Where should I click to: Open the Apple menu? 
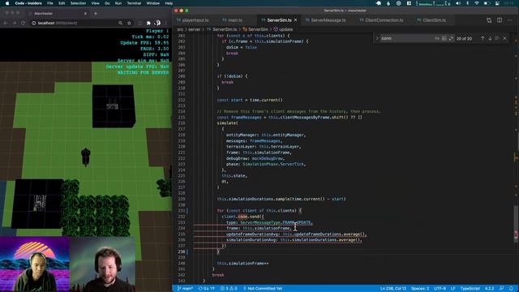pyautogui.click(x=7, y=3)
